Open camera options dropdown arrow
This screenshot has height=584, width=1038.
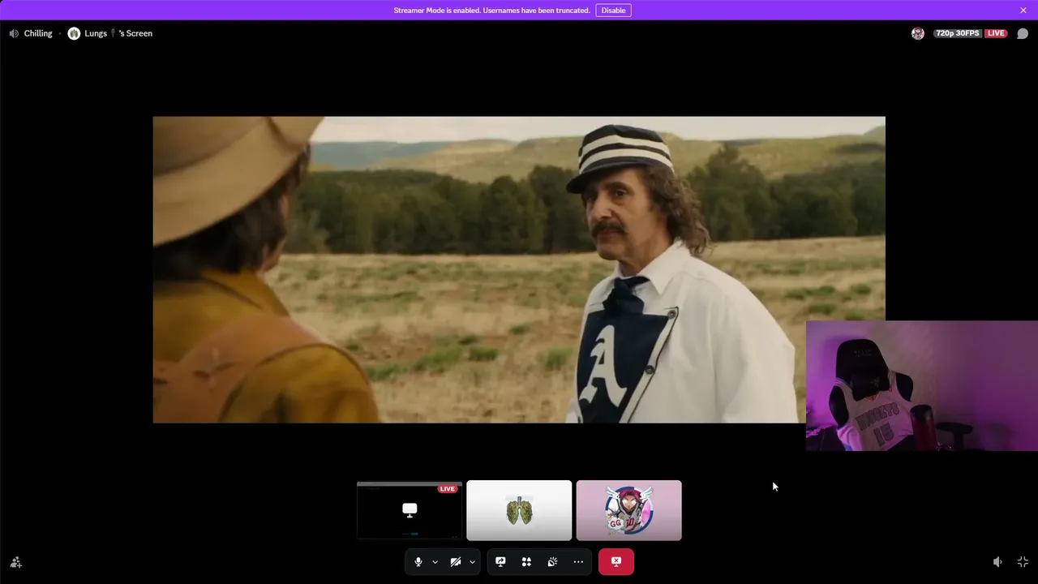pos(472,561)
